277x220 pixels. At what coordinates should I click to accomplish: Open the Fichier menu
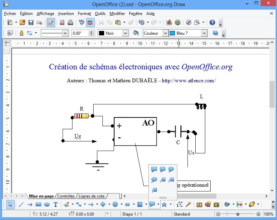click(10, 14)
